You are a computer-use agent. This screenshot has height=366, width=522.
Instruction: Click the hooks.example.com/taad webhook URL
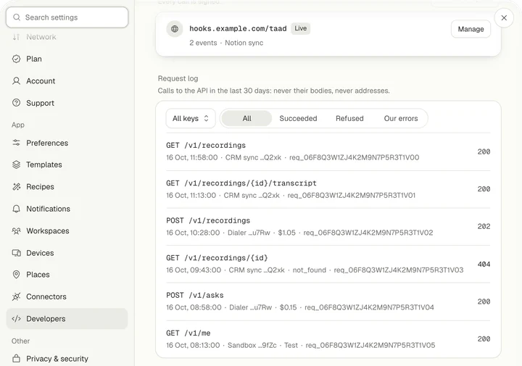tap(238, 28)
